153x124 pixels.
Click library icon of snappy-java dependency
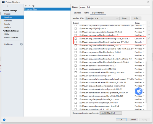(x=80, y=106)
